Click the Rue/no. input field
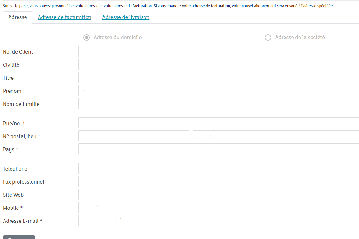 click(219, 123)
